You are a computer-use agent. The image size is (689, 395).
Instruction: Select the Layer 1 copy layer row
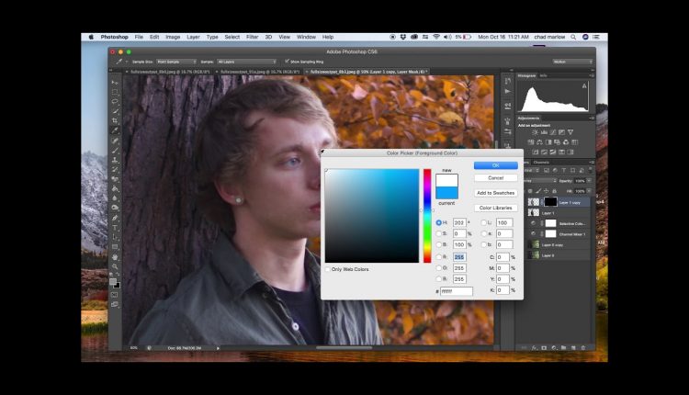click(558, 202)
